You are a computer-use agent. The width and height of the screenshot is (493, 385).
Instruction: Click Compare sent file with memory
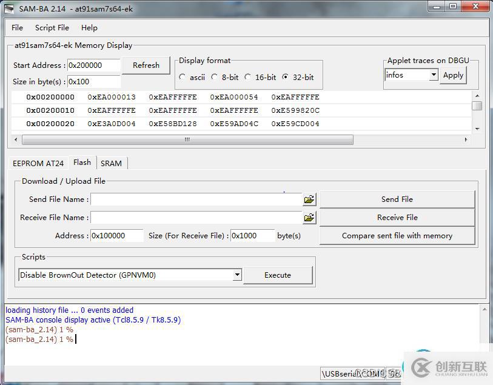pyautogui.click(x=397, y=236)
